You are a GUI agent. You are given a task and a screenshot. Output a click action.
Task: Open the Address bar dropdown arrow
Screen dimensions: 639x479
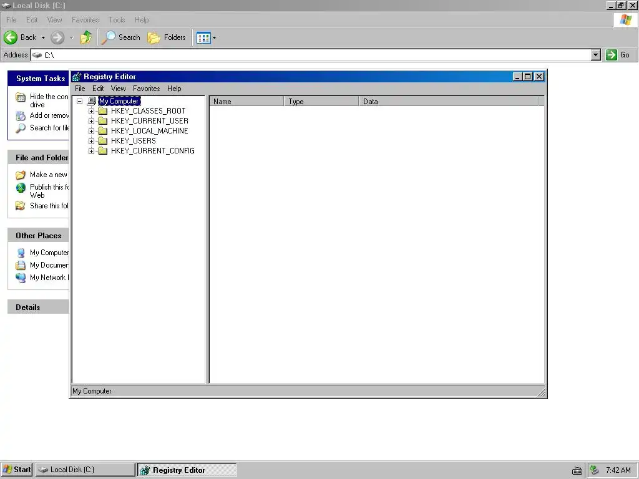click(596, 55)
